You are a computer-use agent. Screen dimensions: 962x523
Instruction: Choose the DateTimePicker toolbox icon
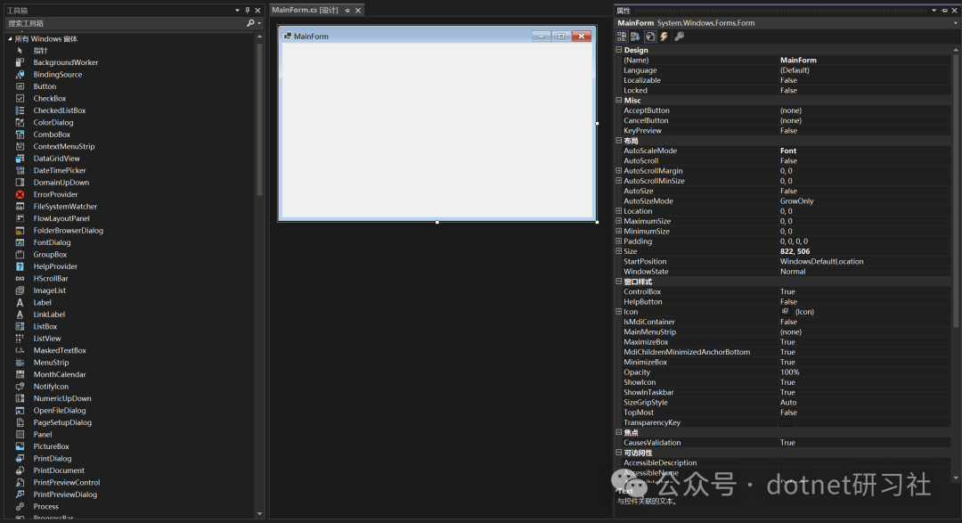pyautogui.click(x=20, y=170)
